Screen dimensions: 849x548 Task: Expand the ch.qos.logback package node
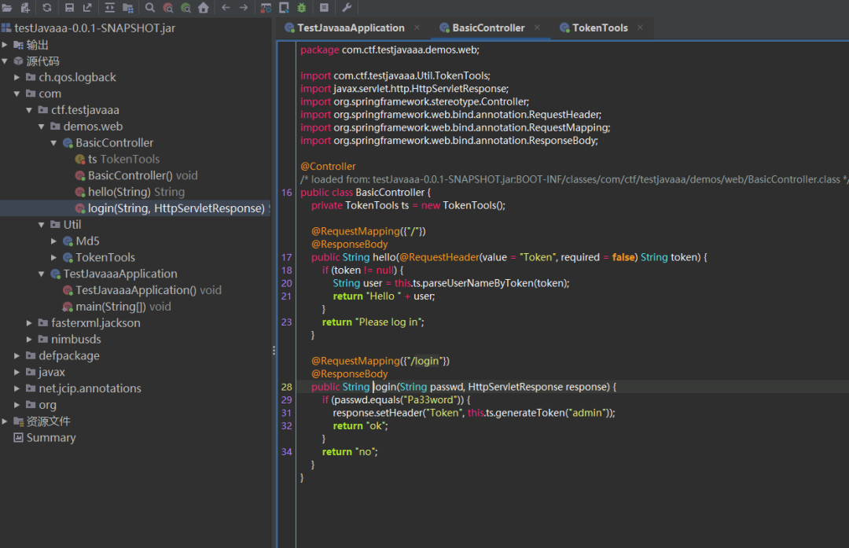click(x=17, y=77)
